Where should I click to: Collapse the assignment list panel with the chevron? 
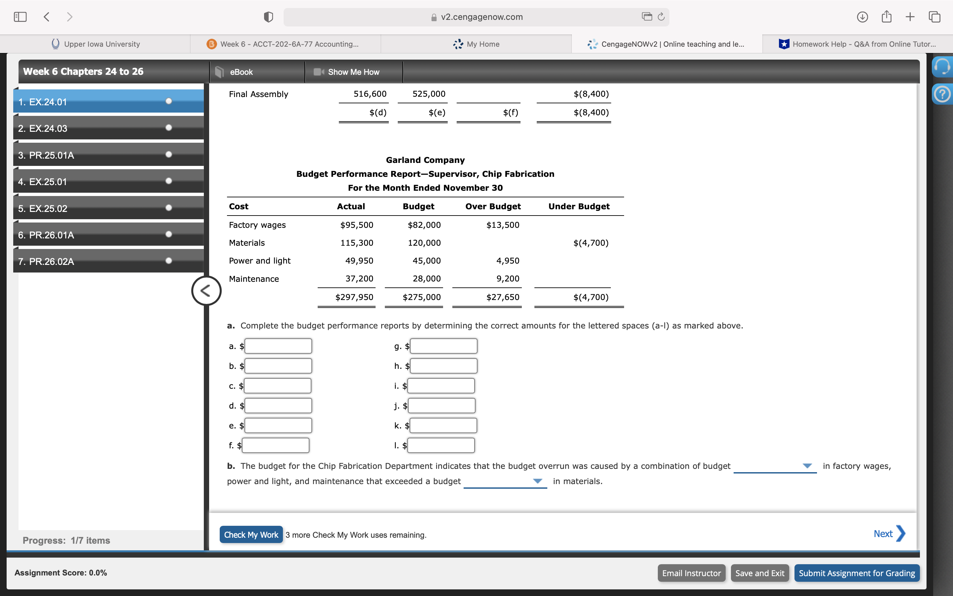[x=206, y=290]
